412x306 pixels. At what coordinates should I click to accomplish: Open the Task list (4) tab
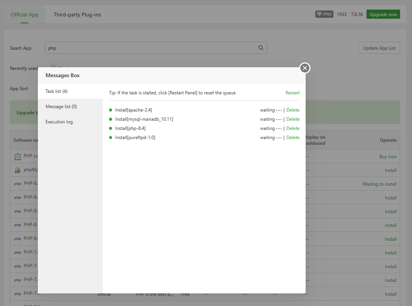point(57,91)
